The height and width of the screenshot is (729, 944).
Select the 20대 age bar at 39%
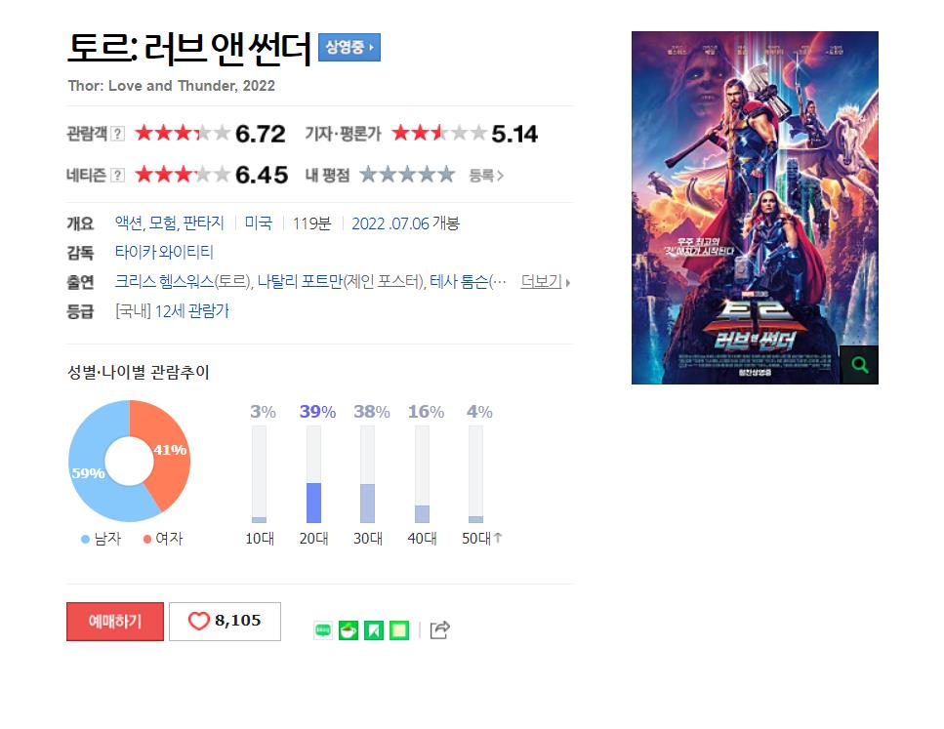click(313, 474)
